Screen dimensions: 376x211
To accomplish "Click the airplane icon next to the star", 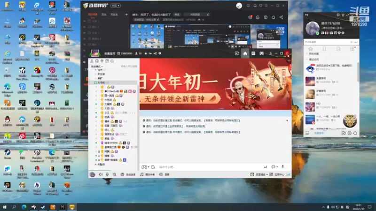I will coord(150,53).
